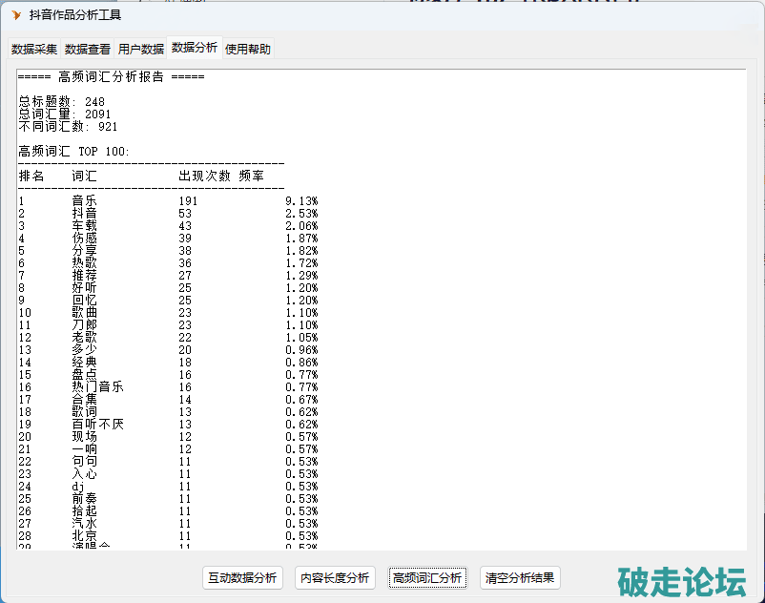
Task: Open the 数据查看 tab
Action: (88, 49)
